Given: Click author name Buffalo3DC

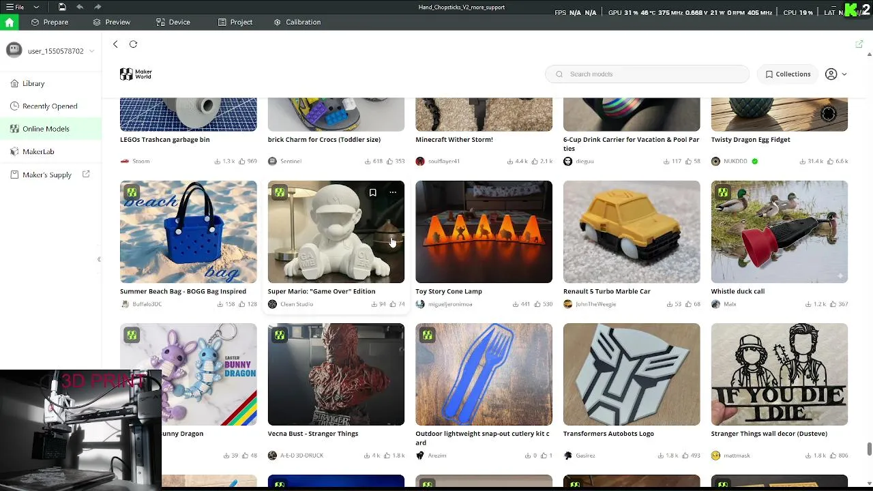Looking at the screenshot, I should coord(147,304).
